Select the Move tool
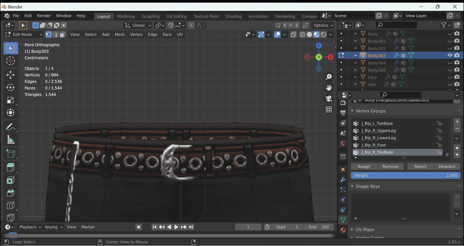Image resolution: width=464 pixels, height=246 pixels. tap(10, 75)
